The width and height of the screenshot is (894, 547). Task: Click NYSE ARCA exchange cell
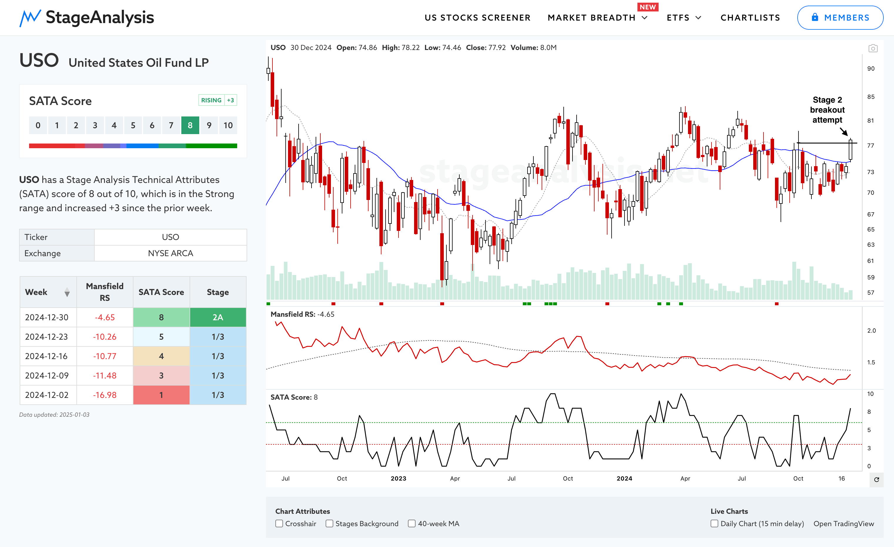pos(170,253)
